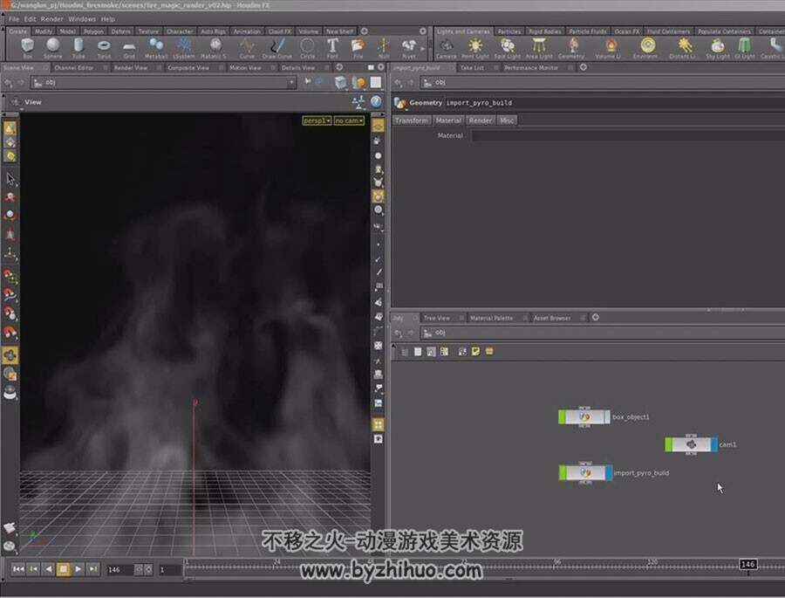Image resolution: width=785 pixels, height=598 pixels.
Task: Select the Grid shelf tool
Action: click(x=129, y=48)
